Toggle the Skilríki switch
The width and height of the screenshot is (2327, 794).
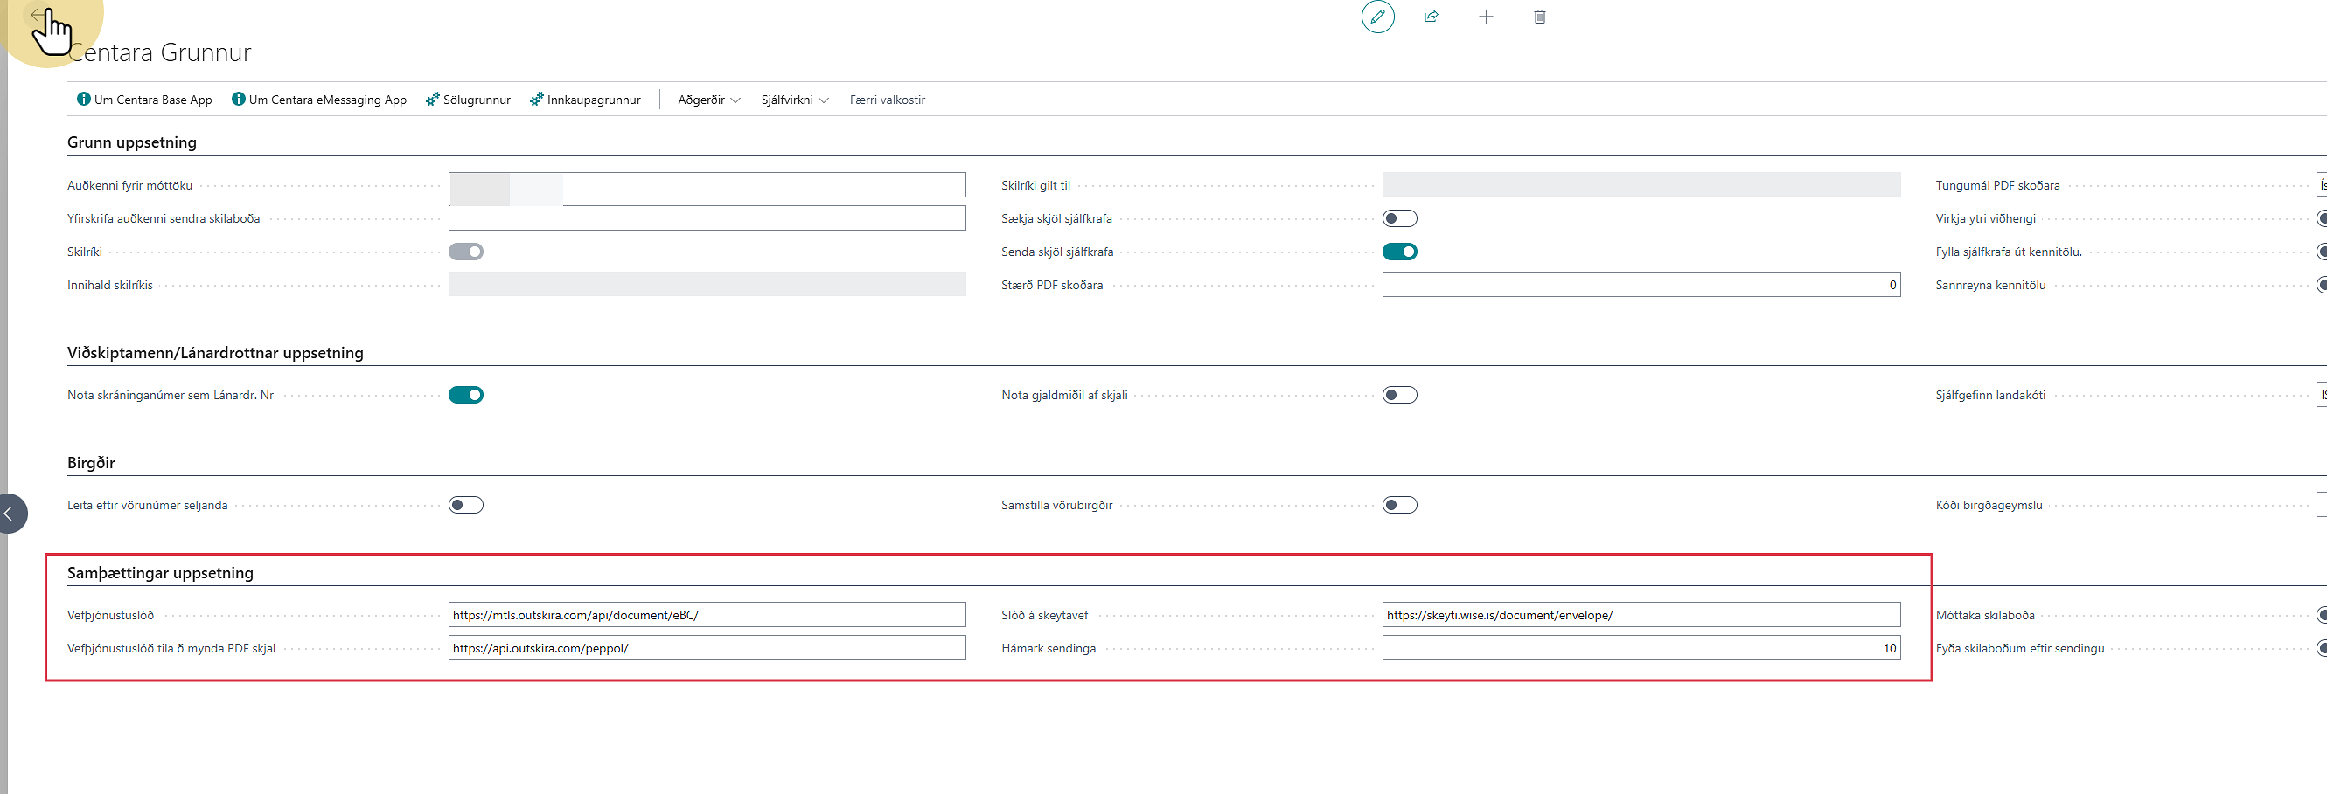466,252
